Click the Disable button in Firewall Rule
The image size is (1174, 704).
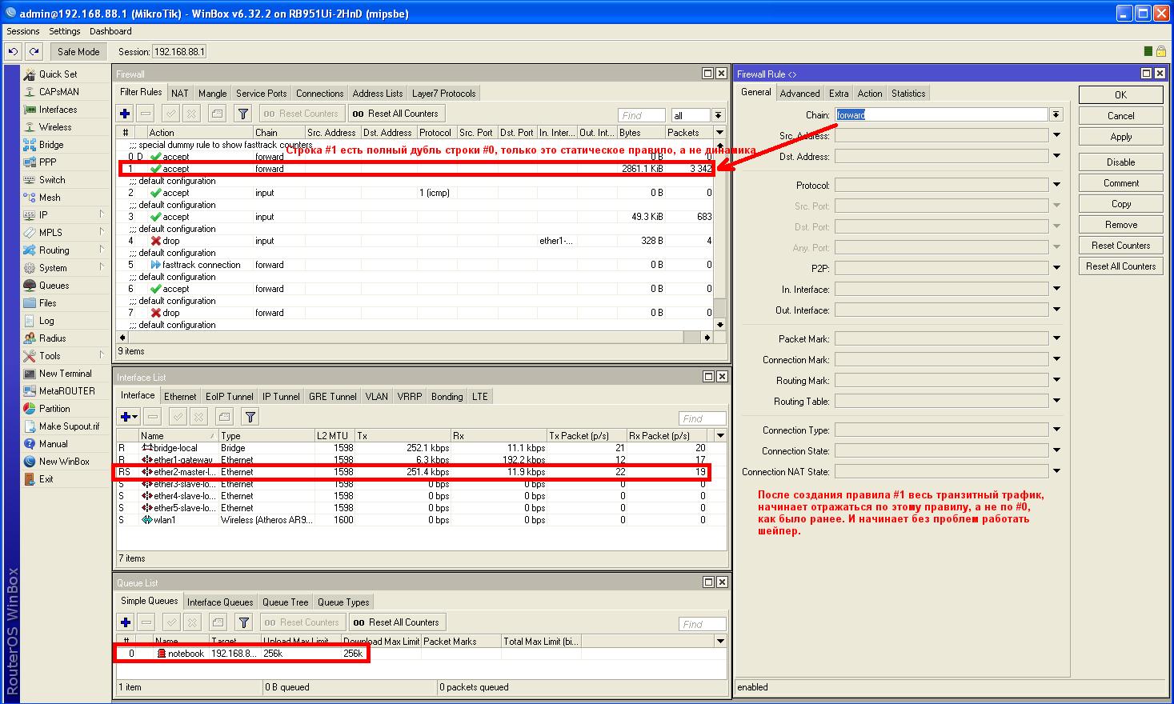(x=1120, y=162)
